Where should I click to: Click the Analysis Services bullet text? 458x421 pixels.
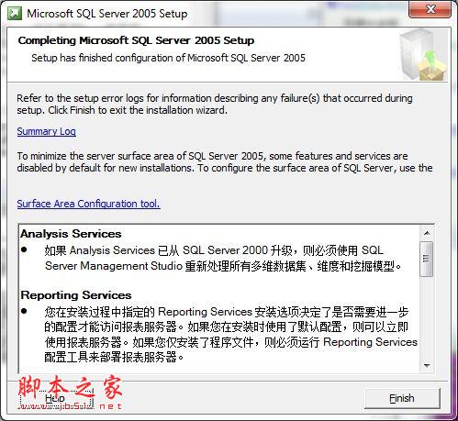point(223,259)
